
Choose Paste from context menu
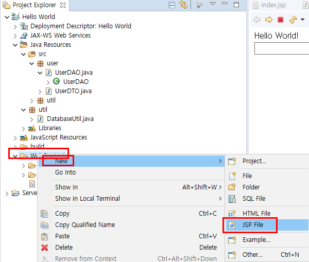click(x=132, y=236)
